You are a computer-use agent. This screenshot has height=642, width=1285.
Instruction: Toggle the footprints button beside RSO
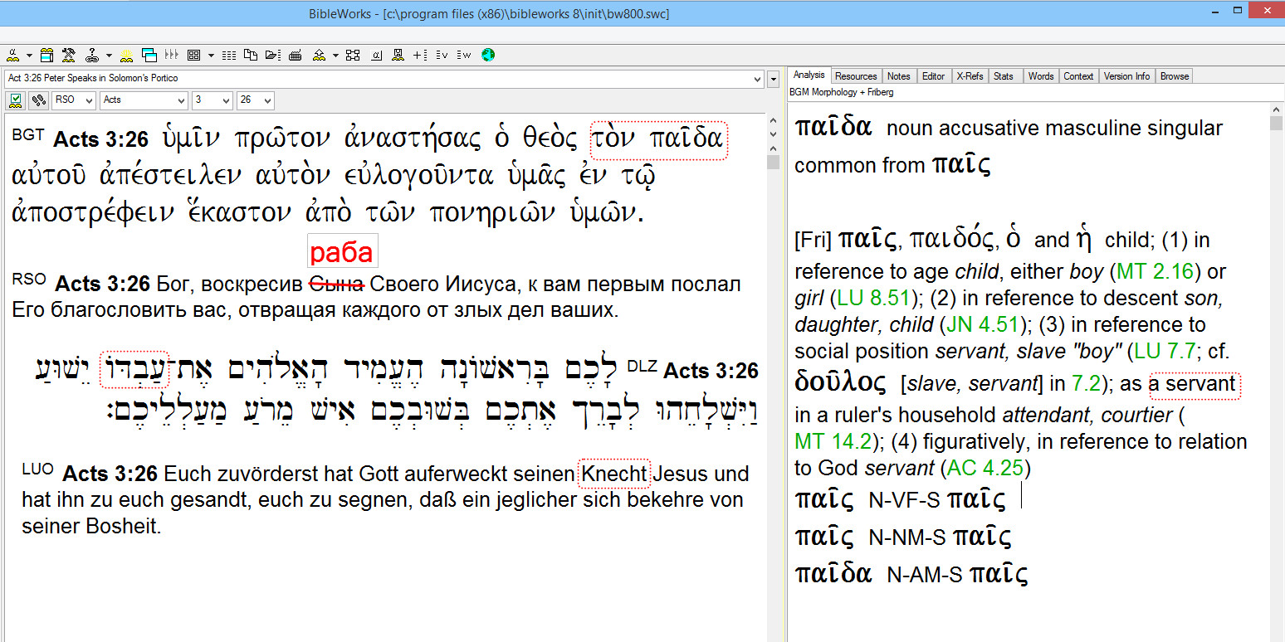point(38,100)
